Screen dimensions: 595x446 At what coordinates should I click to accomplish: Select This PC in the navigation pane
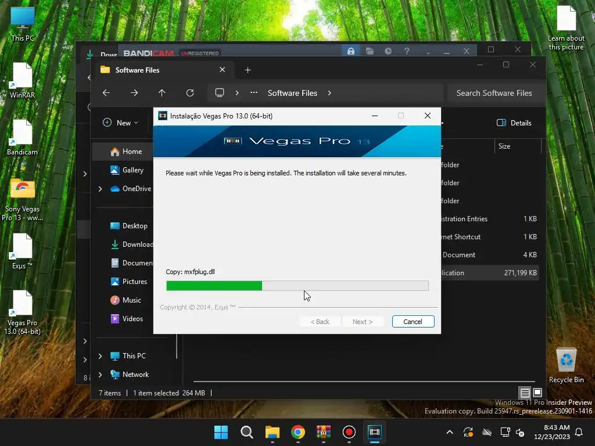pyautogui.click(x=128, y=356)
